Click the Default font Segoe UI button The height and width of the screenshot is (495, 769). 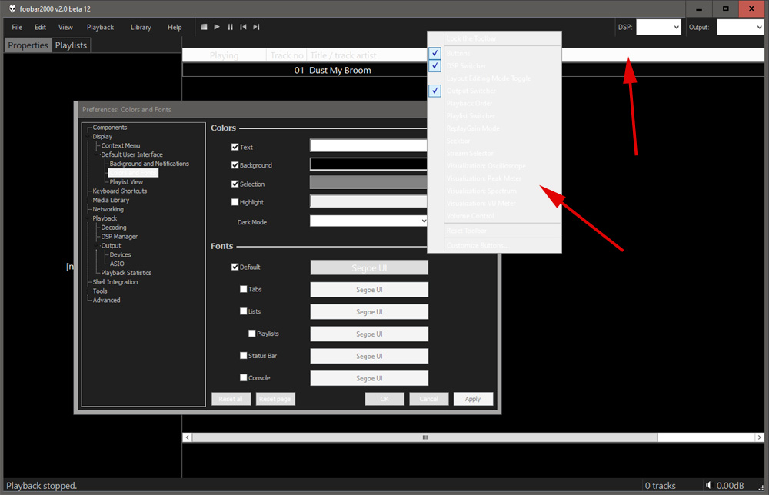(369, 267)
